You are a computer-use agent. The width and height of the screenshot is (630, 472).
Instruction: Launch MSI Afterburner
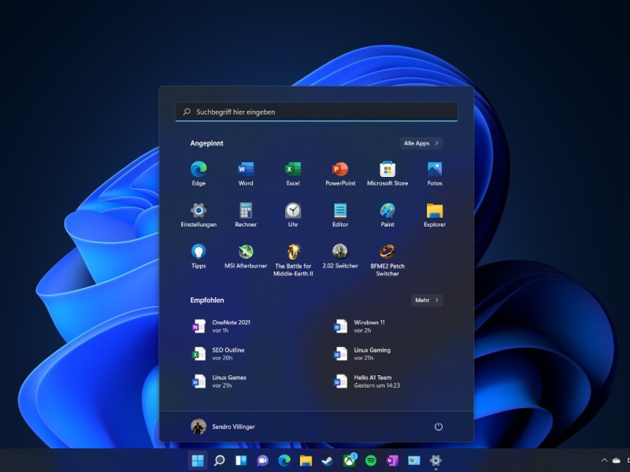click(x=246, y=256)
